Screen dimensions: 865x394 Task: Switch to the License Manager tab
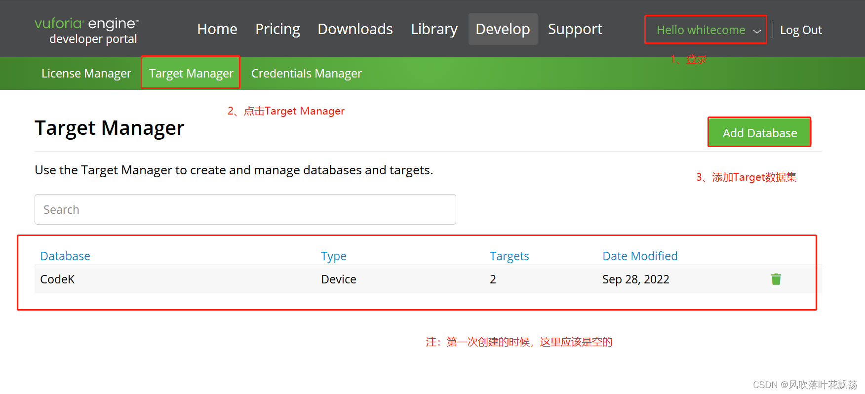coord(86,73)
